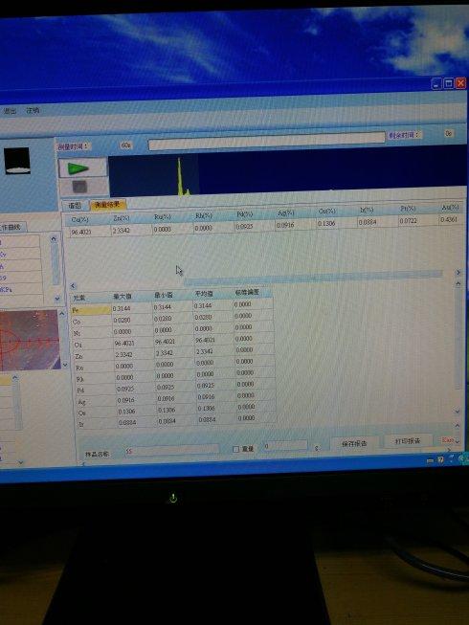The height and width of the screenshot is (625, 469).
Task: Open the 注销 menu item
Action: (x=33, y=110)
